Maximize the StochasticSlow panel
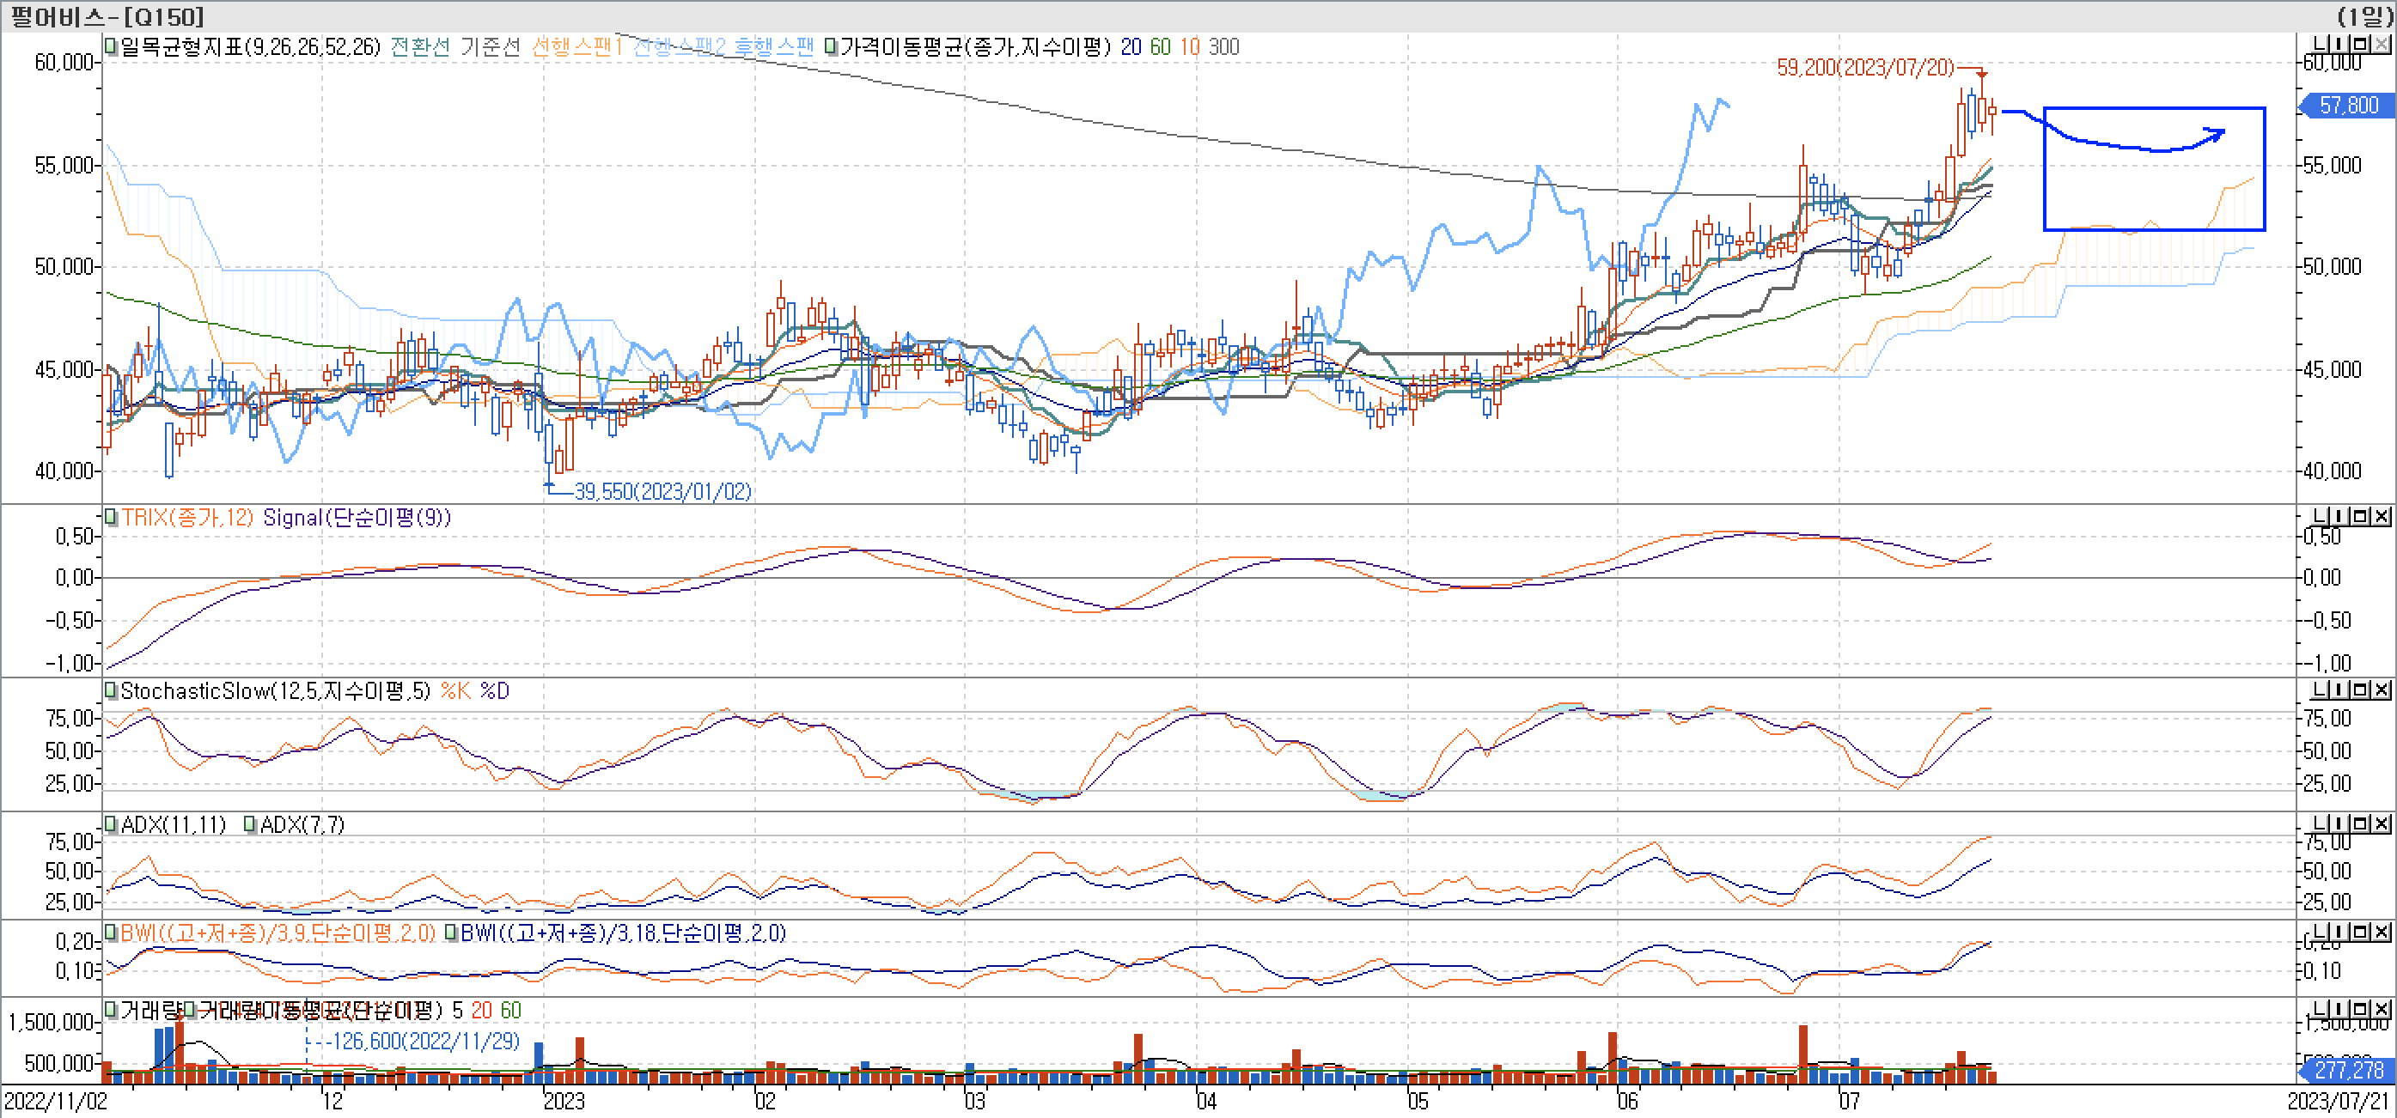2397x1118 pixels. pos(2360,690)
